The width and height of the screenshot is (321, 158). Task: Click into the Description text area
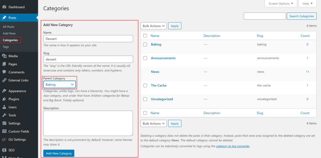click(x=88, y=123)
